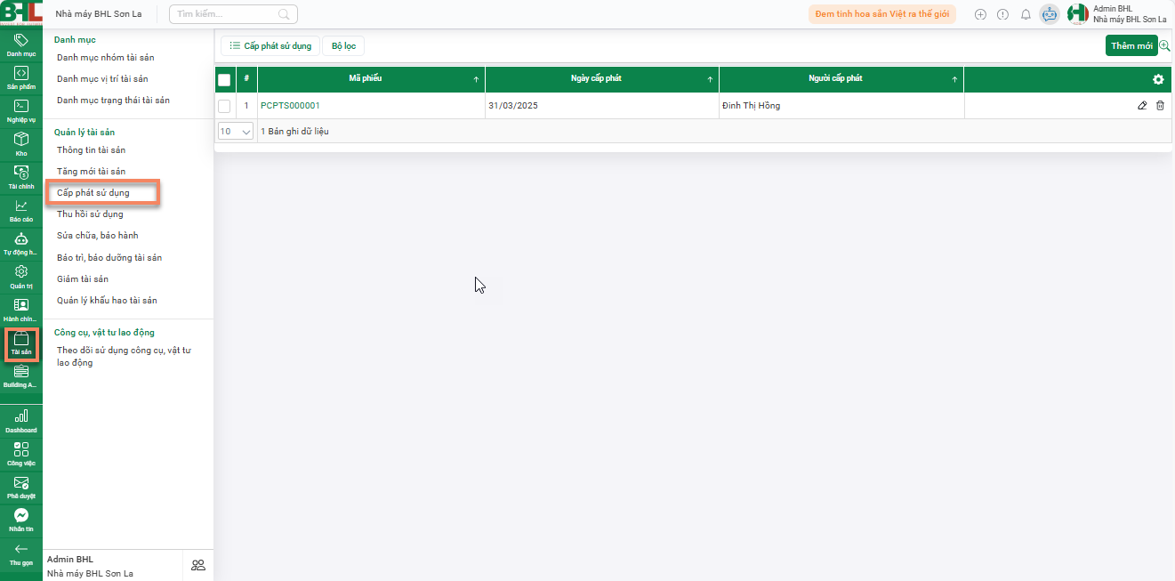The width and height of the screenshot is (1175, 581).
Task: Open the page size dropdown showing 10
Action: pos(236,131)
